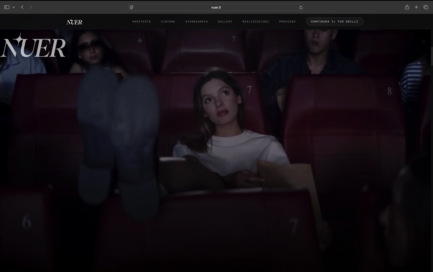Click the Share icon in Safari toolbar
433x272 pixels.
click(407, 7)
